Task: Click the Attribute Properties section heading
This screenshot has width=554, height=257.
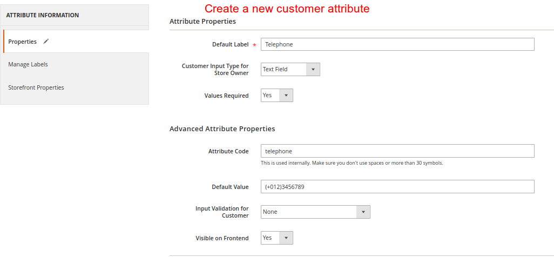Action: [x=202, y=22]
